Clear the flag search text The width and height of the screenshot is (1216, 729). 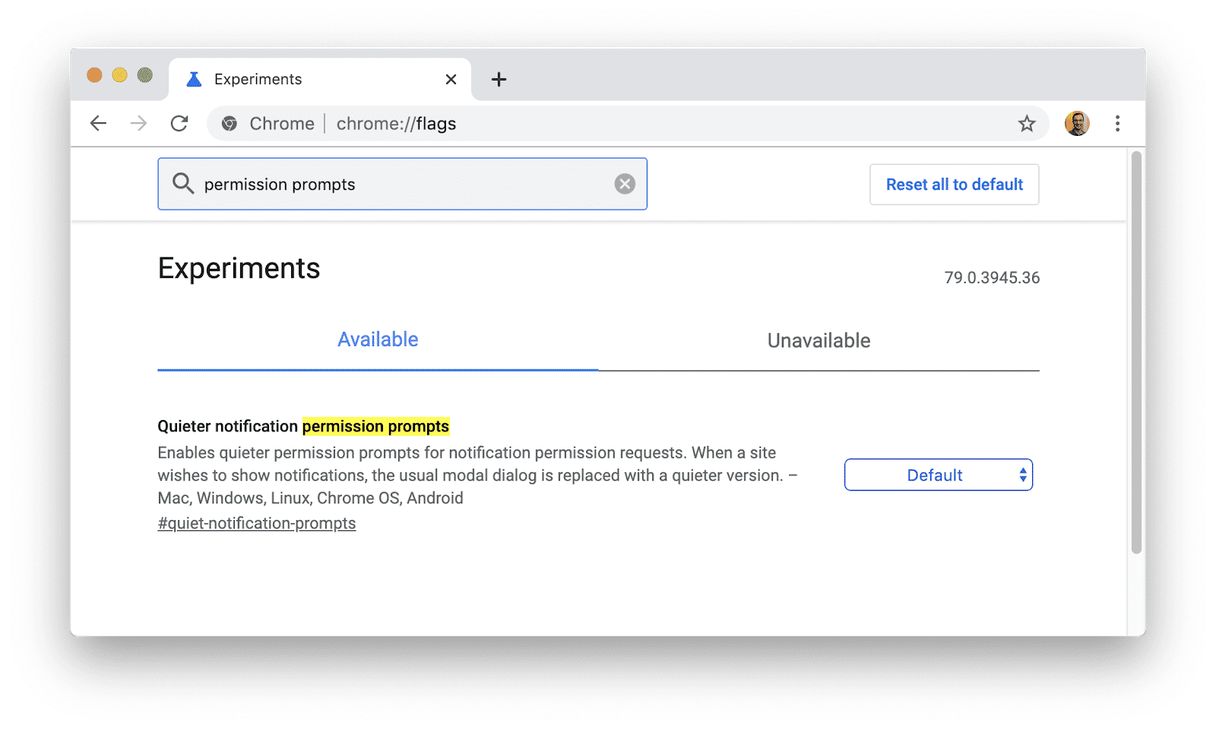click(x=625, y=184)
